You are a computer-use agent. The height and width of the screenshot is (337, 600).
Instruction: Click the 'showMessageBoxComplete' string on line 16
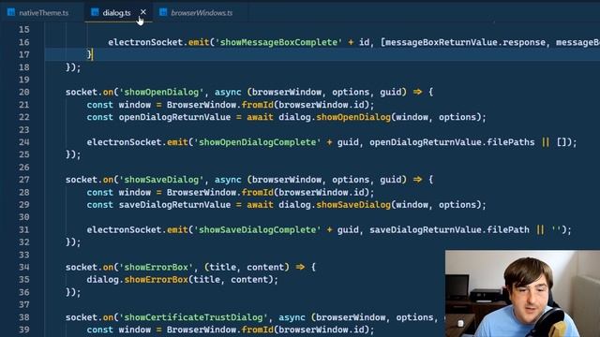(278, 42)
